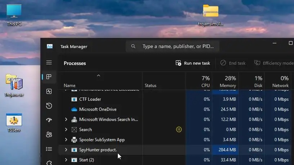Screen dimensions: 294x165
Task: Open the Startup apps page icon
Action: pyautogui.click(x=49, y=120)
